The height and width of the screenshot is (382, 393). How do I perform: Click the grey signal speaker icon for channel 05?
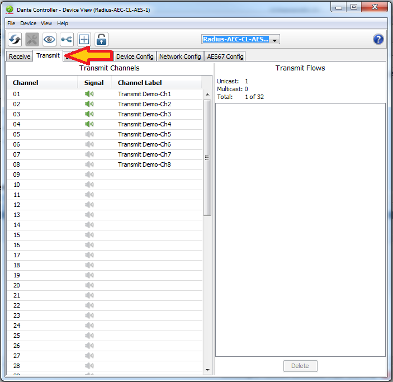coord(89,134)
